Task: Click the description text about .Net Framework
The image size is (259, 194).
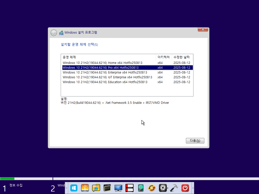Action: tap(115, 103)
